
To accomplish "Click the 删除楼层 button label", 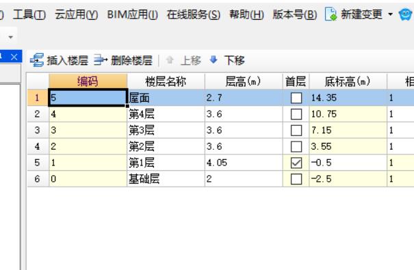I will (x=131, y=60).
